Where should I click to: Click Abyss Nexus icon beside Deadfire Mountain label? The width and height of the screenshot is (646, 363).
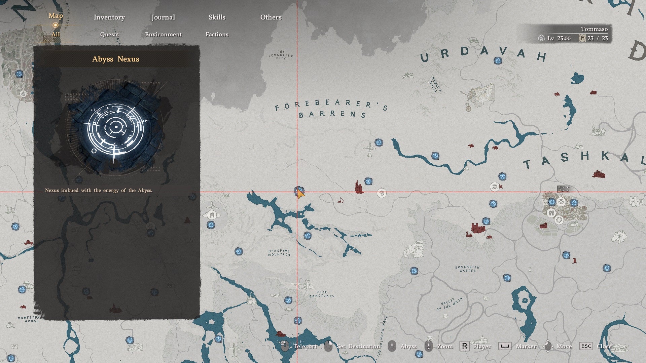(239, 251)
